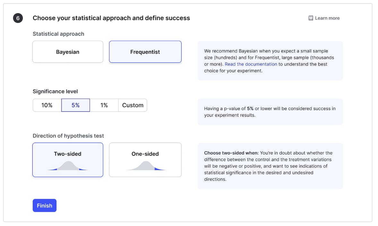This screenshot has height=226, width=378.
Task: Open the Custom significance level option
Action: pyautogui.click(x=133, y=105)
